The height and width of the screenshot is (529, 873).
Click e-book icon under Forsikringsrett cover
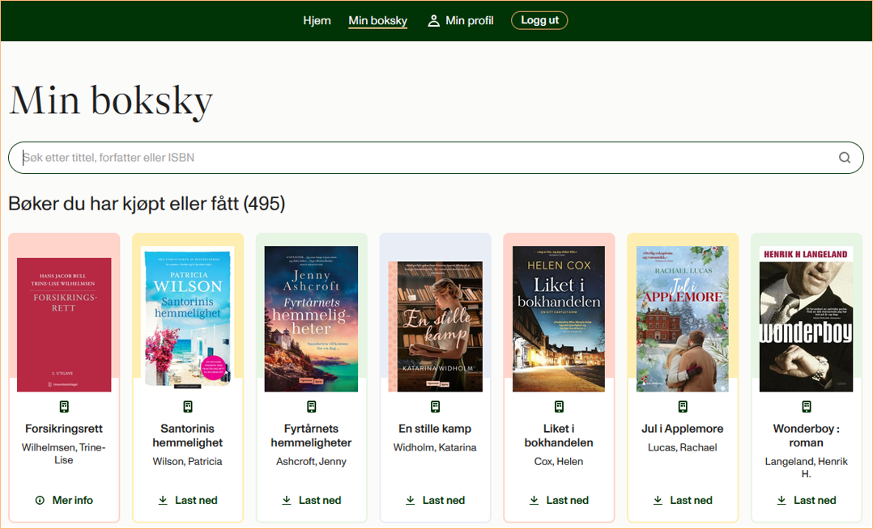64,407
